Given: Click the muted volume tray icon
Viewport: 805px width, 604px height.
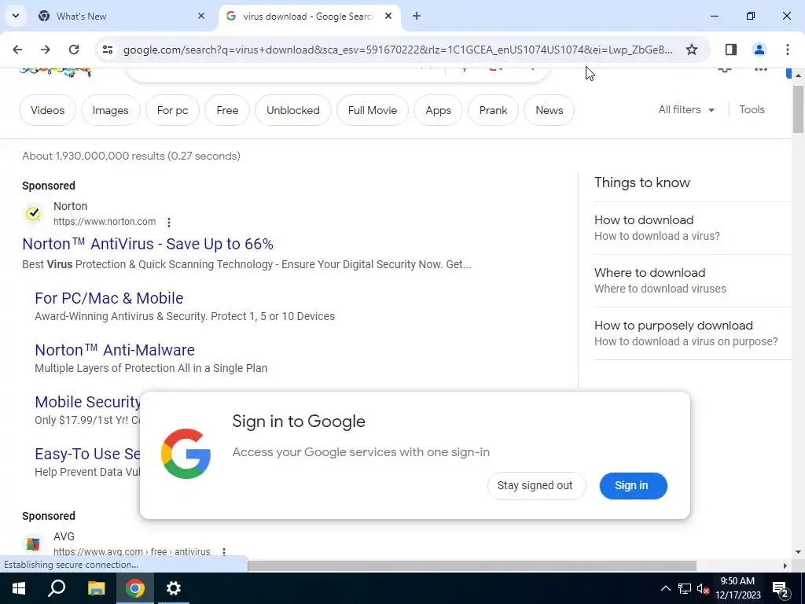Looking at the screenshot, I should point(704,588).
